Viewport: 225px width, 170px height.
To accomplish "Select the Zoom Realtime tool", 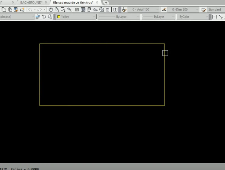I will coord(57,10).
